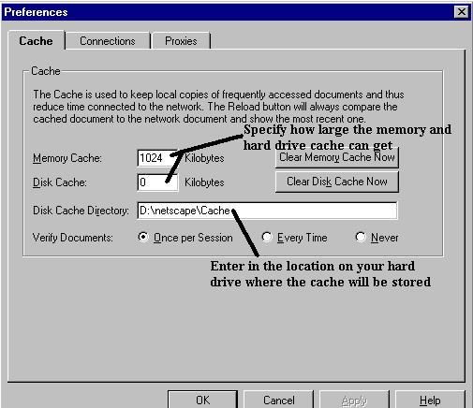Choose Every Time verification option
This screenshot has width=473, height=408.
(267, 237)
